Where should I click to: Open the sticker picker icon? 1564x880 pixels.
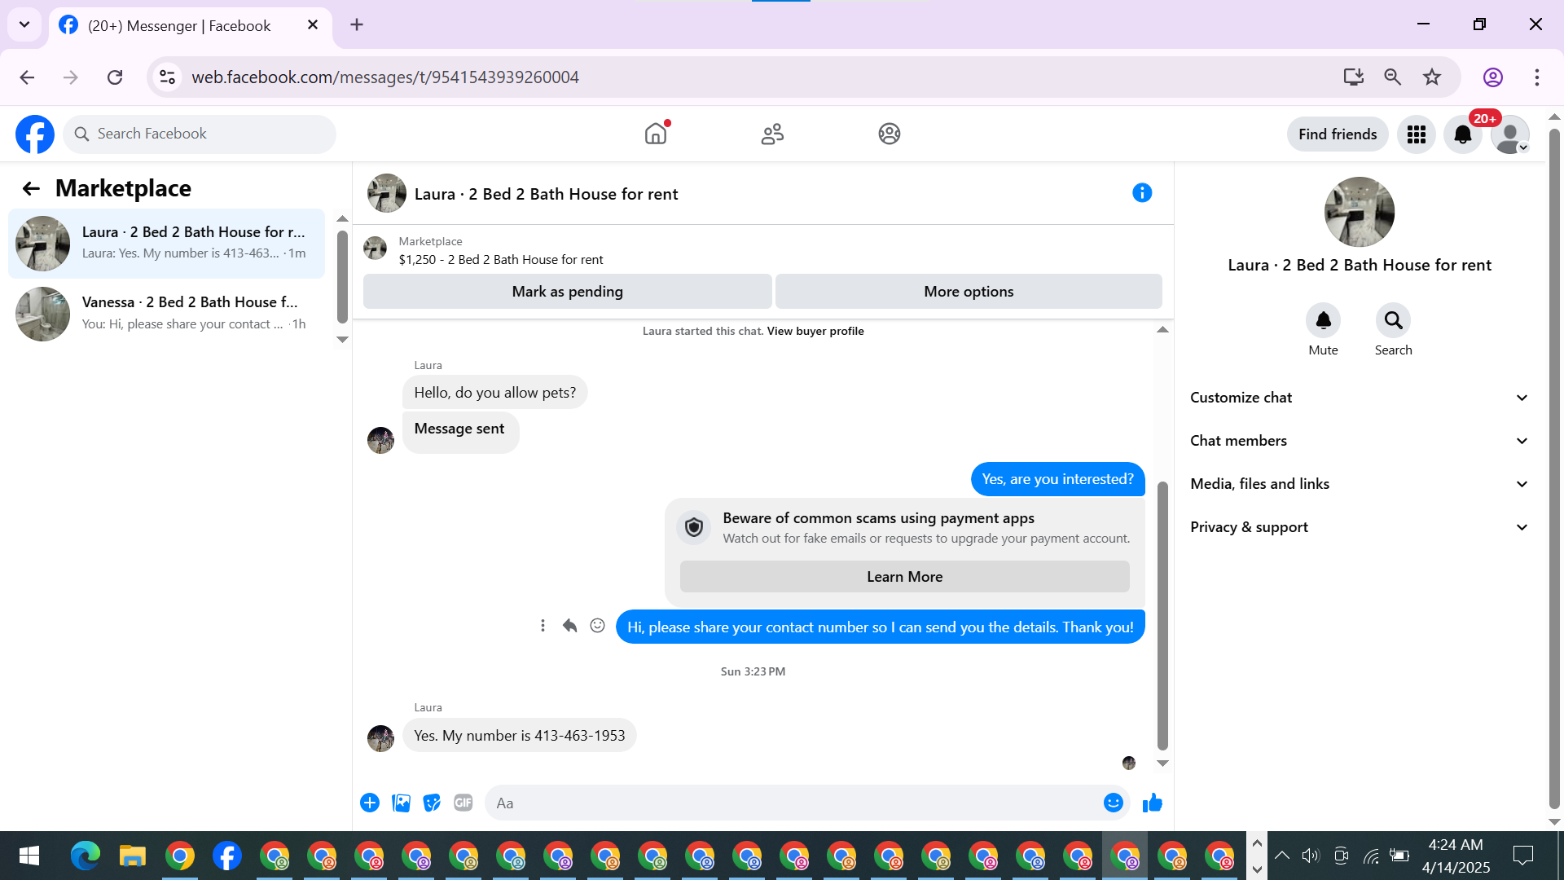click(432, 803)
